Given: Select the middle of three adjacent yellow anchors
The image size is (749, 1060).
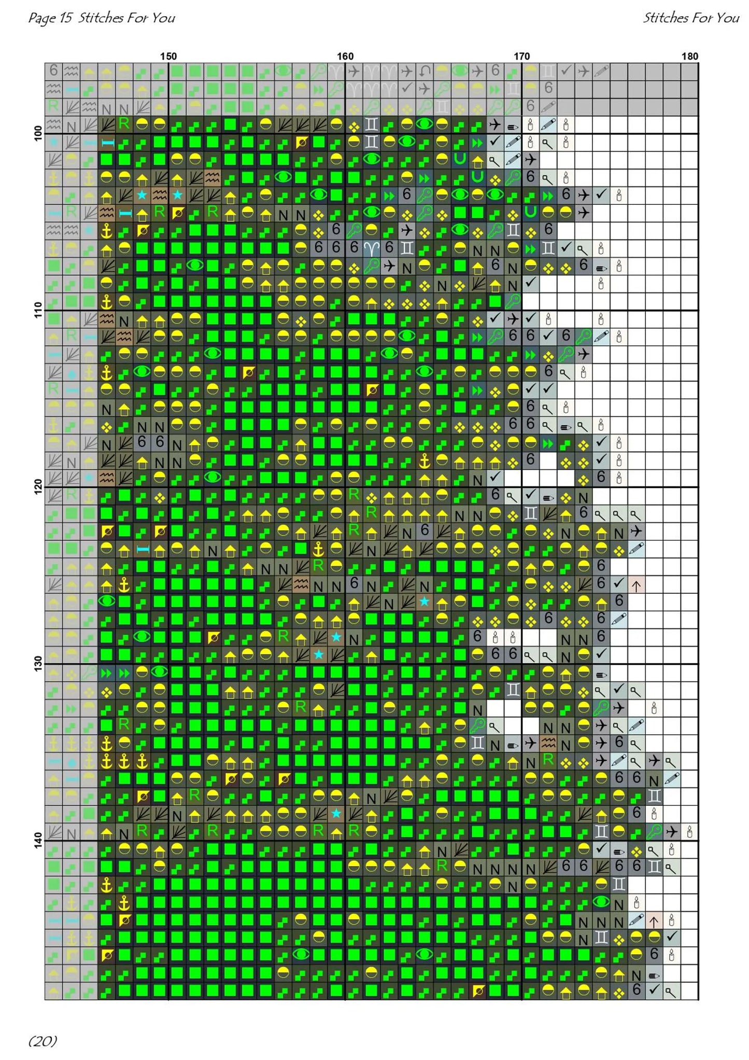Looking at the screenshot, I should 124,761.
